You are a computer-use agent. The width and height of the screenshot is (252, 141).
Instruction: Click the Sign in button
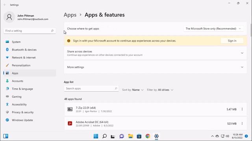[x=232, y=41]
